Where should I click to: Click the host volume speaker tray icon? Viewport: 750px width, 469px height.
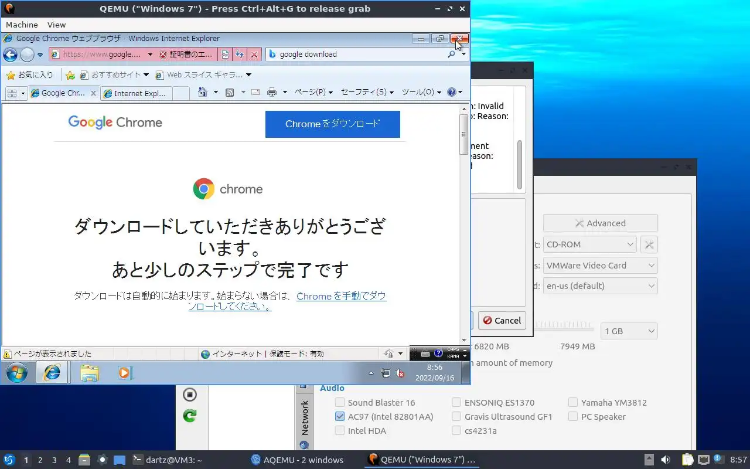pos(666,460)
